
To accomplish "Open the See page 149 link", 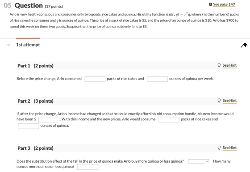I will point(224,4).
